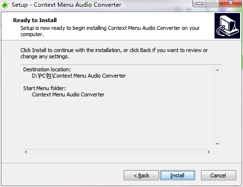243x187 pixels.
Task: Click the installer computer graphic in the header
Action: [x=227, y=26]
